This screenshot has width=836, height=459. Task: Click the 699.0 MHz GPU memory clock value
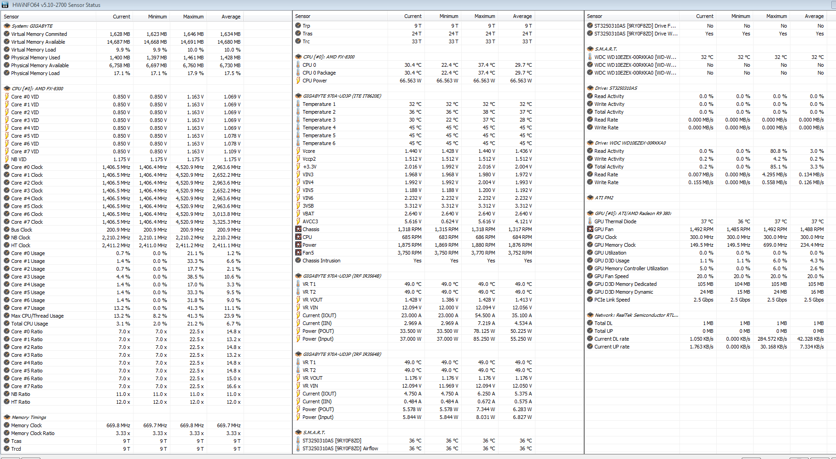775,245
